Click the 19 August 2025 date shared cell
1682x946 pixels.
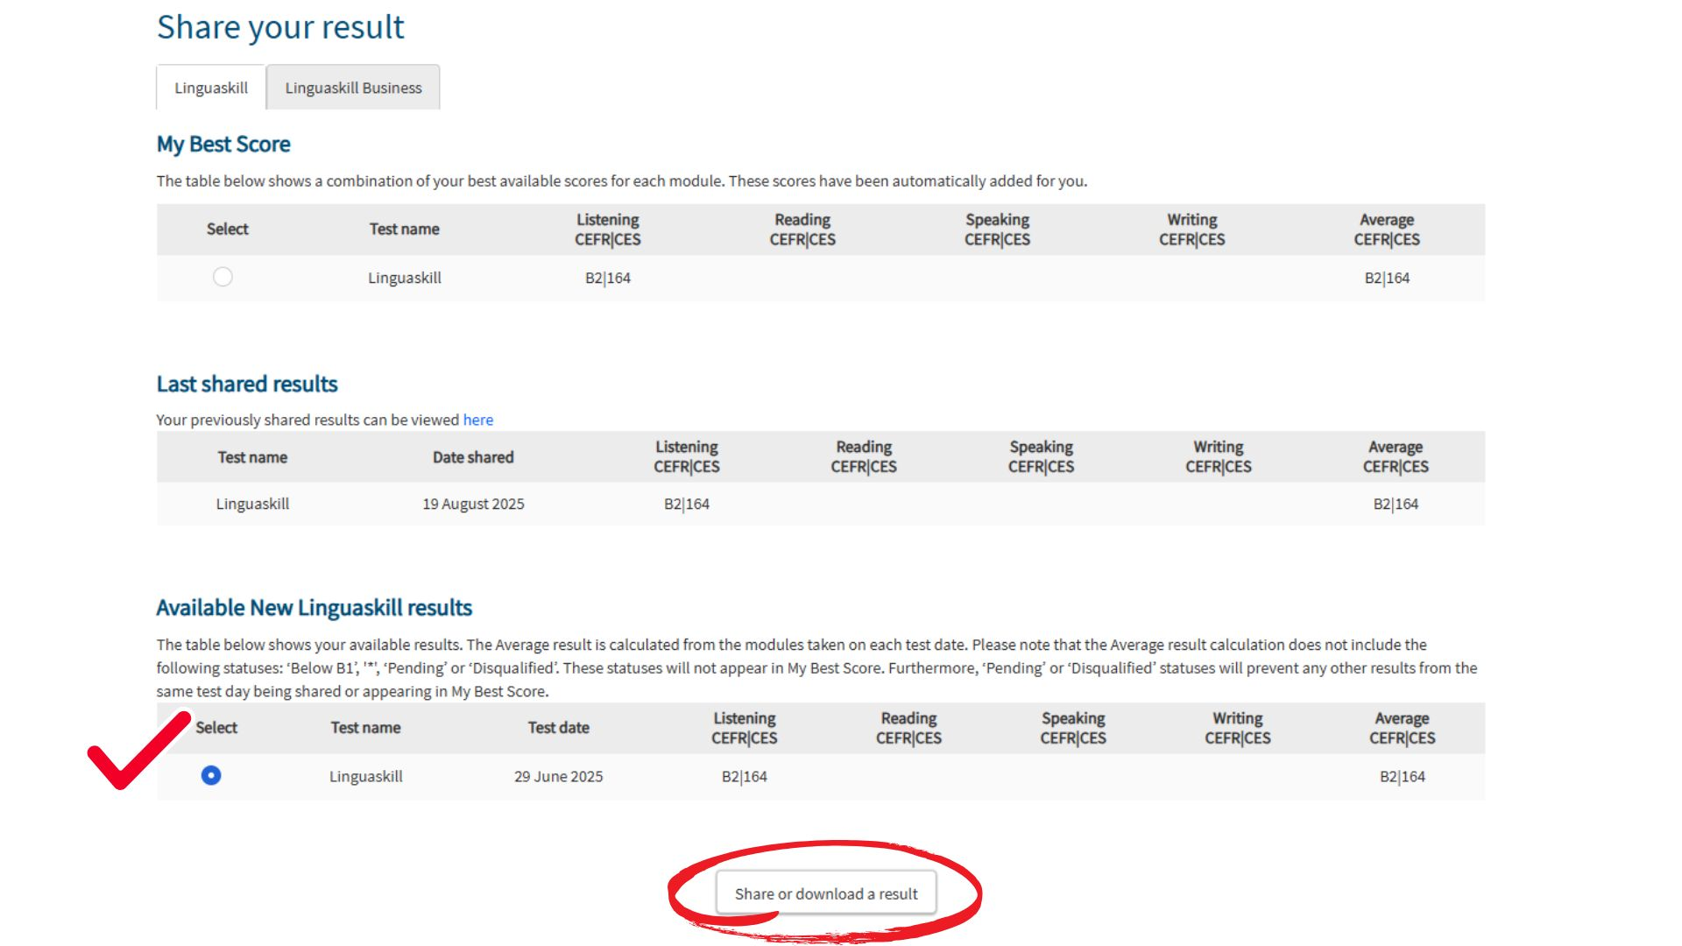(x=473, y=504)
